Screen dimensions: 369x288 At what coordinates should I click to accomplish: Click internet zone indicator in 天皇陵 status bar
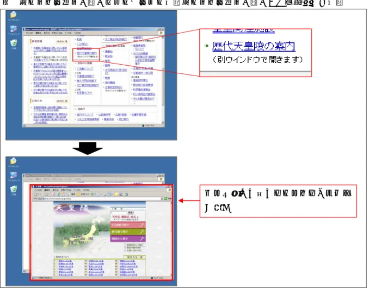tap(157, 278)
